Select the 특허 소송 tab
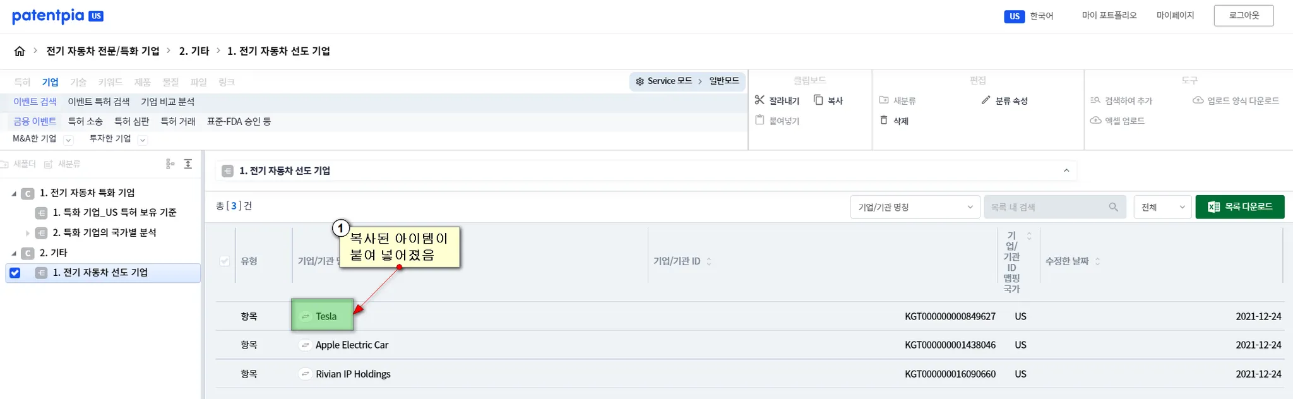This screenshot has height=399, width=1293. (85, 121)
